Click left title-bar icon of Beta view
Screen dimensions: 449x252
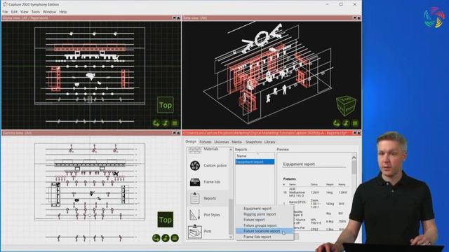(354, 18)
